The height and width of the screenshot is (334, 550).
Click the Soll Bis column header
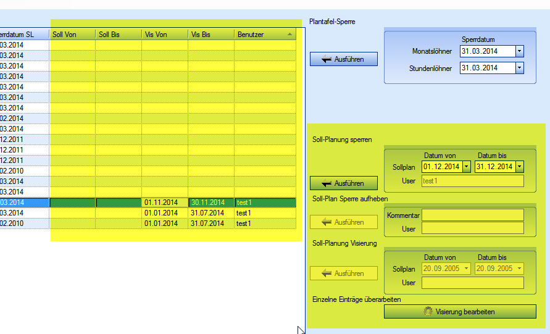[x=119, y=35]
